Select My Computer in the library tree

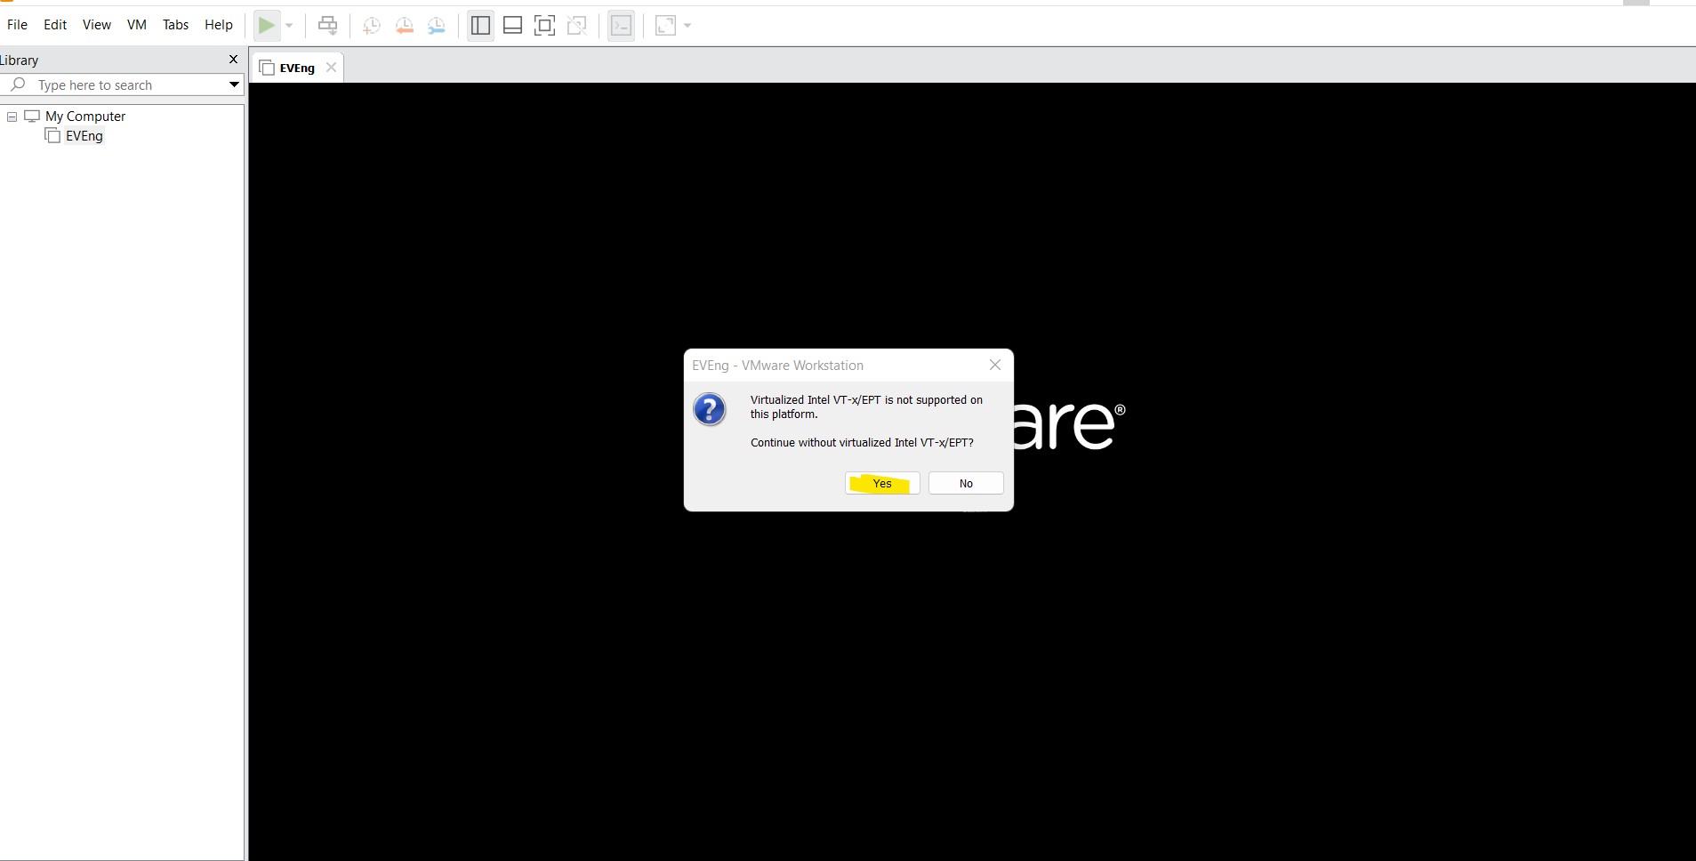85,117
